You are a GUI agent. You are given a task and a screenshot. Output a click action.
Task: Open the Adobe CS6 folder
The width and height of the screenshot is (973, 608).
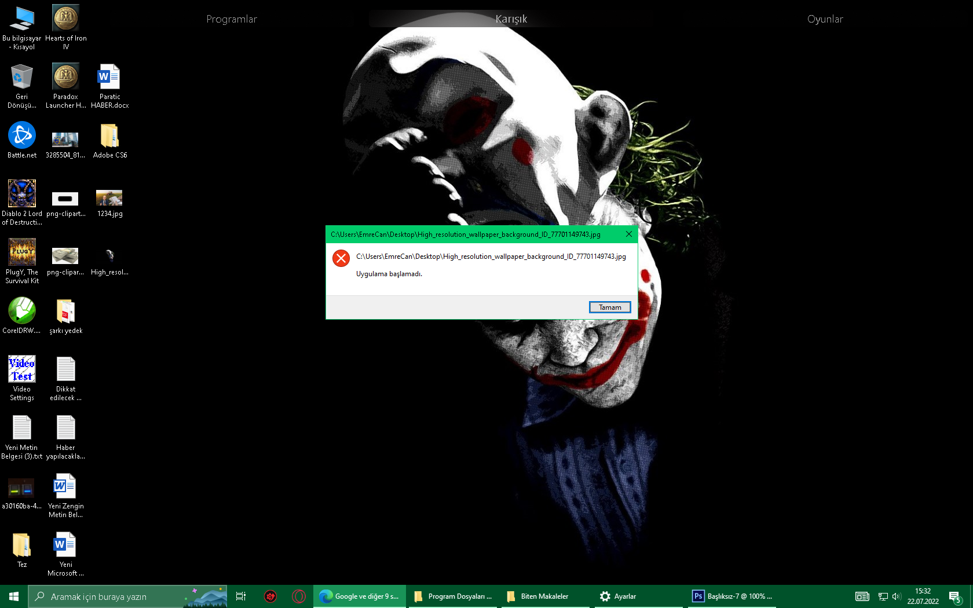(109, 134)
